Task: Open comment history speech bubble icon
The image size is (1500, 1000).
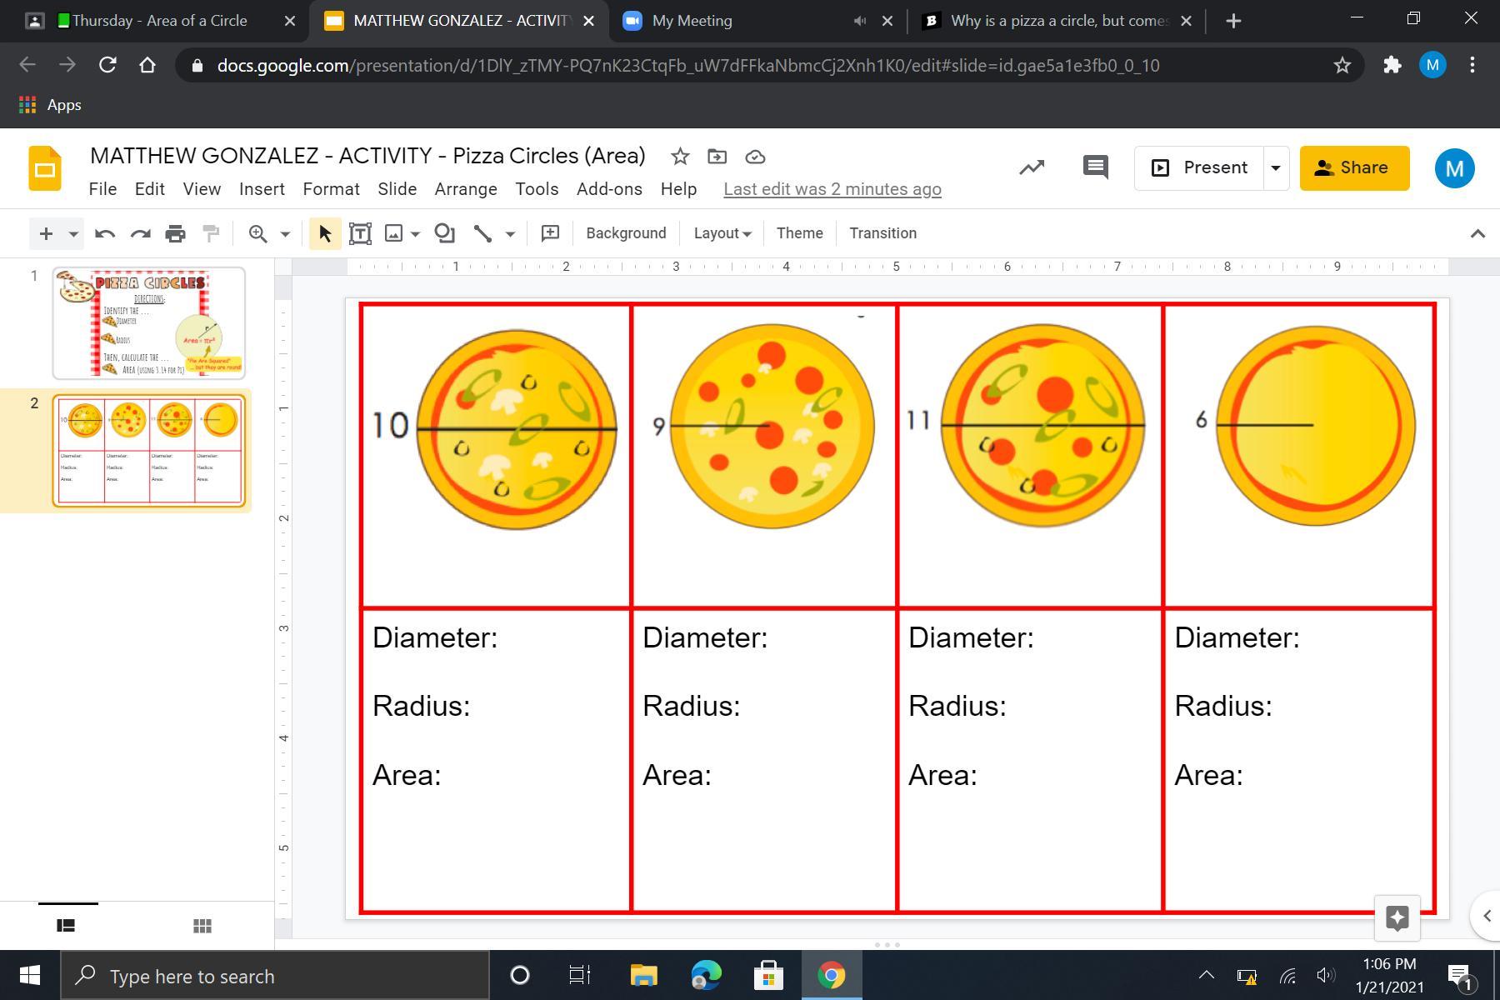Action: (x=1095, y=167)
